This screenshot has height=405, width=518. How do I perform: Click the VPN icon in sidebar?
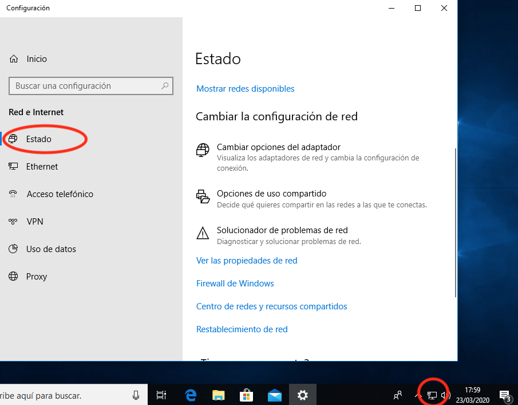(13, 221)
